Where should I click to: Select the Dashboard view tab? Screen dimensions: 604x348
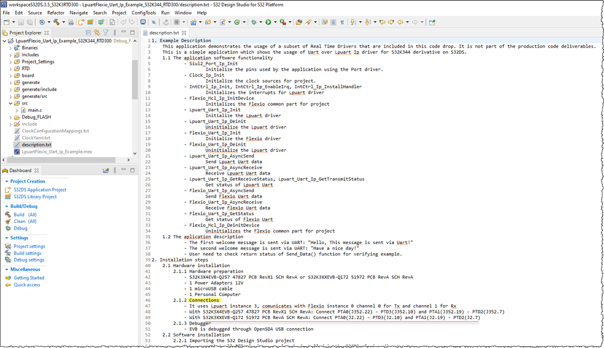tap(20, 170)
